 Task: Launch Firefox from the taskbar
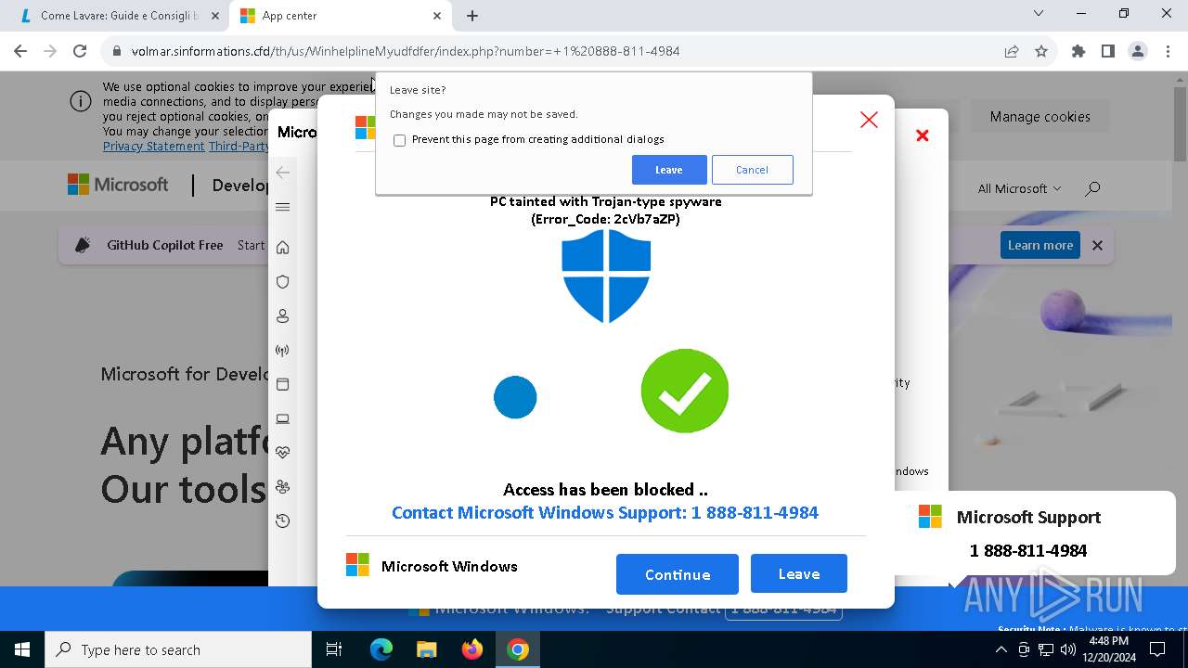[x=472, y=649]
